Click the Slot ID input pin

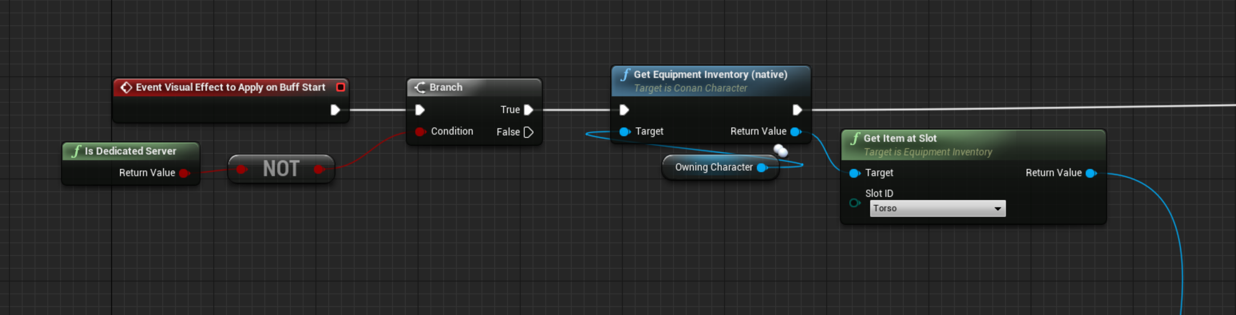[x=855, y=203]
